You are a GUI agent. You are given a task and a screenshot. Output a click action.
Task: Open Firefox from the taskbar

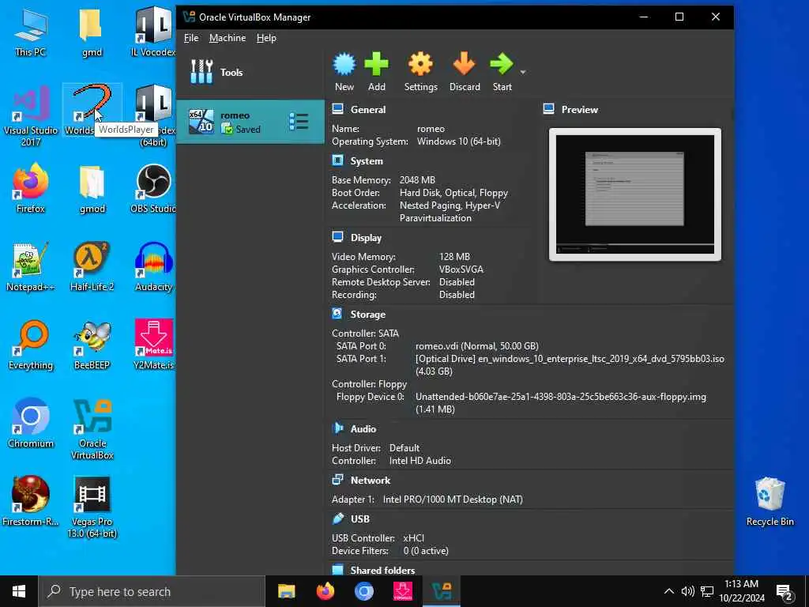tap(325, 591)
